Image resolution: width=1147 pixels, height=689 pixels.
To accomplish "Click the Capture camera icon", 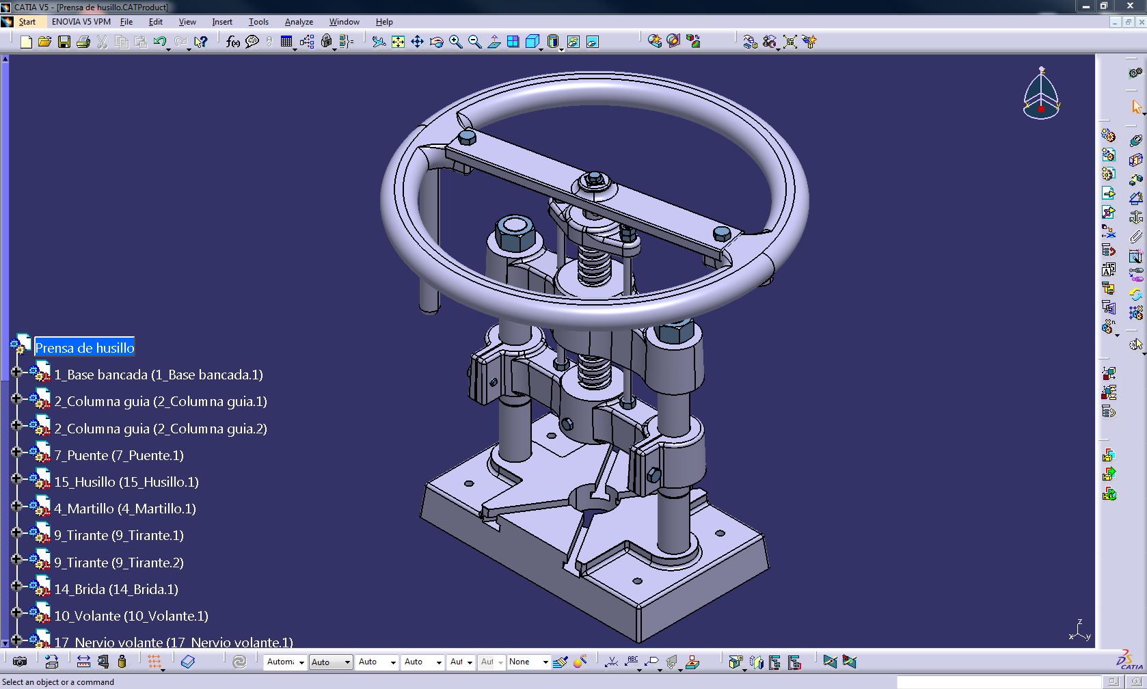I will click(x=20, y=662).
